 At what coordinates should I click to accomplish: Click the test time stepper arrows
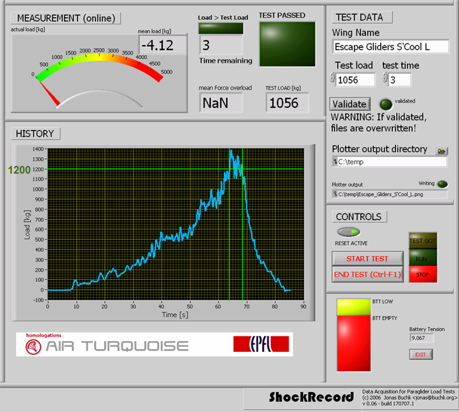(x=385, y=78)
